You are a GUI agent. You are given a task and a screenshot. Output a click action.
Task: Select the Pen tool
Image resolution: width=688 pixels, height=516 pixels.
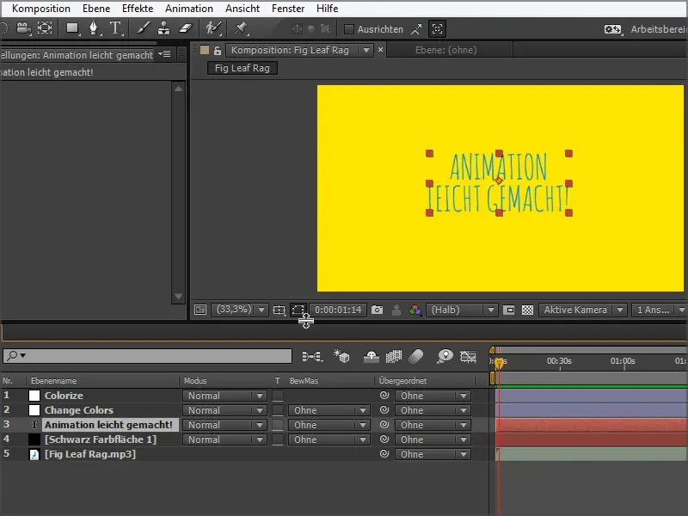(95, 28)
